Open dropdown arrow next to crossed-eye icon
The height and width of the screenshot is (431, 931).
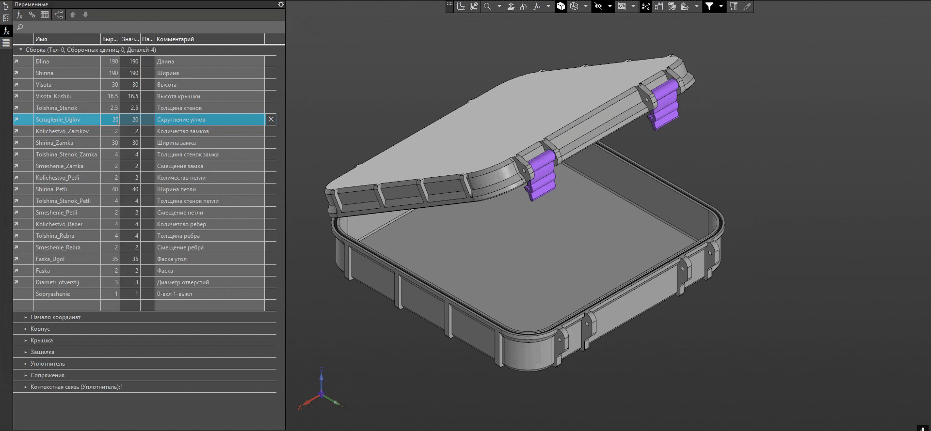click(x=610, y=6)
